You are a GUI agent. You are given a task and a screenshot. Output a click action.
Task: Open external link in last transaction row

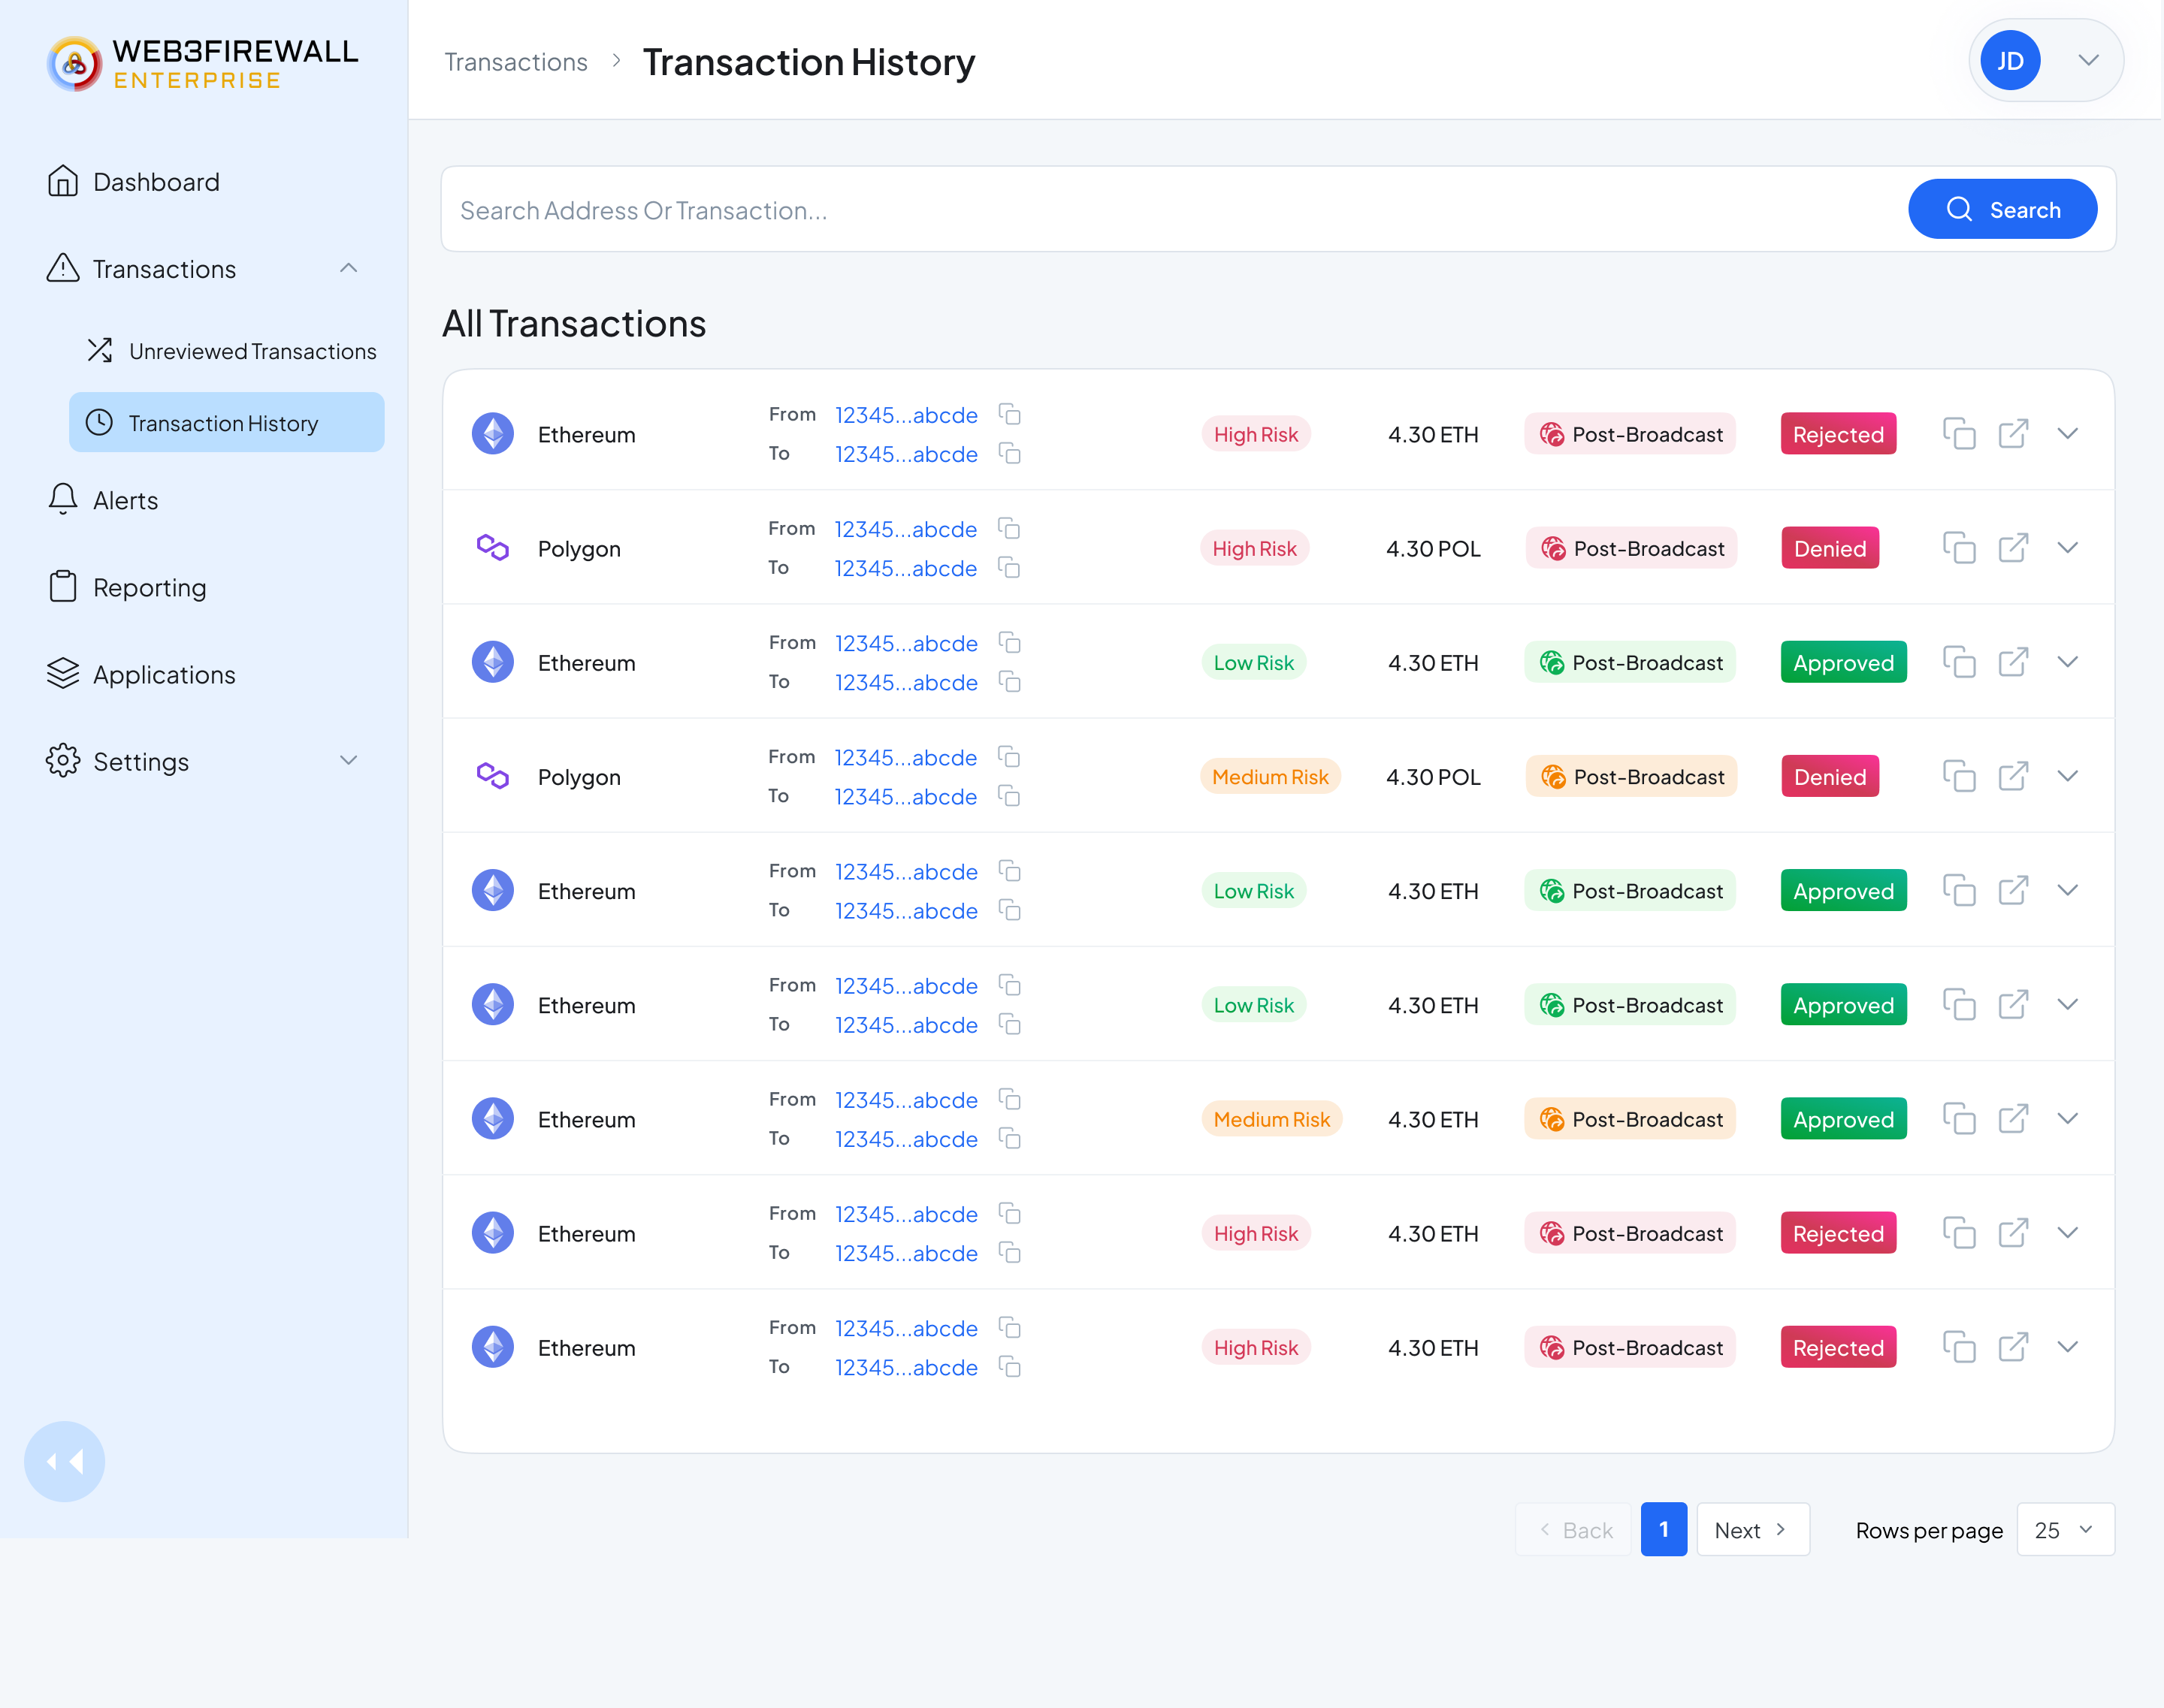pos(2013,1347)
